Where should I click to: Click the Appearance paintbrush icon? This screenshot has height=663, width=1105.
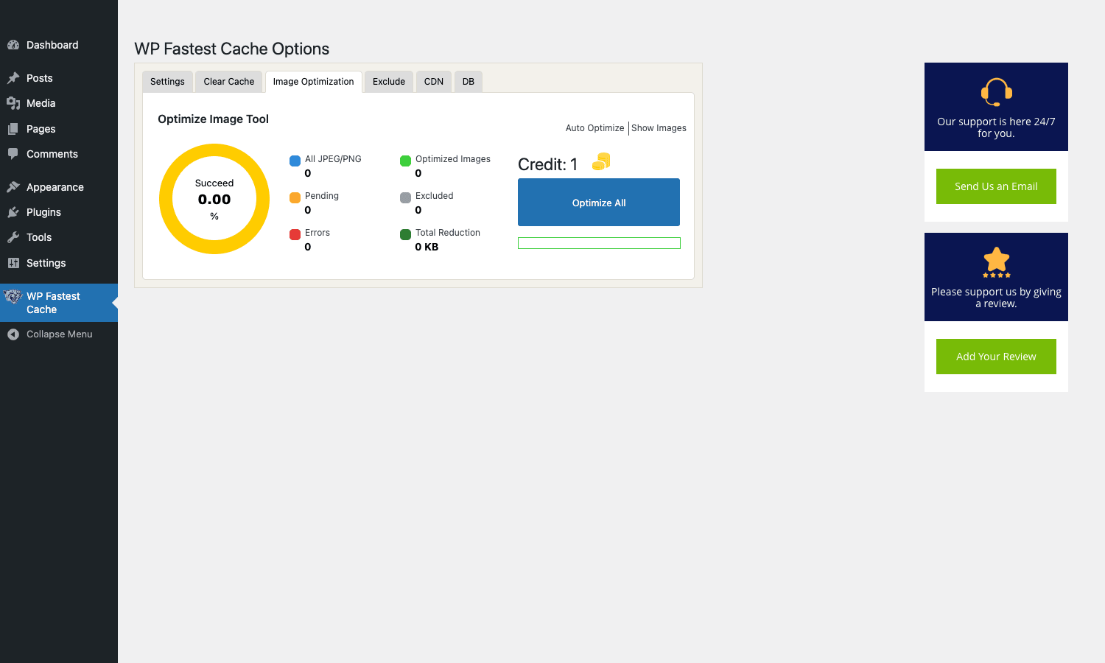click(x=13, y=187)
